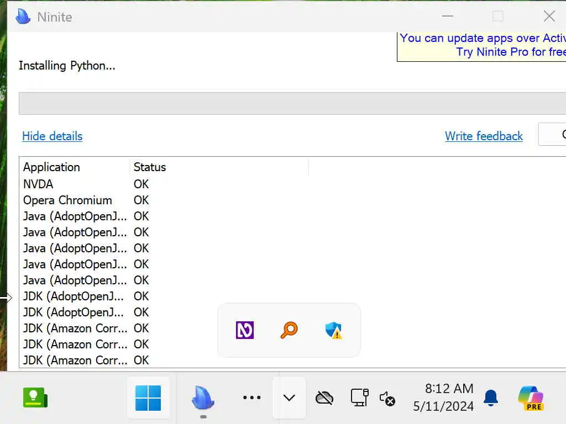The height and width of the screenshot is (424, 566).
Task: Open the NDI tray icon in overflow popup
Action: coord(245,330)
